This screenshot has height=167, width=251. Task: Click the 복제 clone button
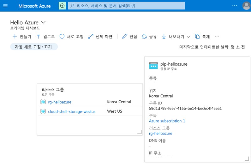202,37
